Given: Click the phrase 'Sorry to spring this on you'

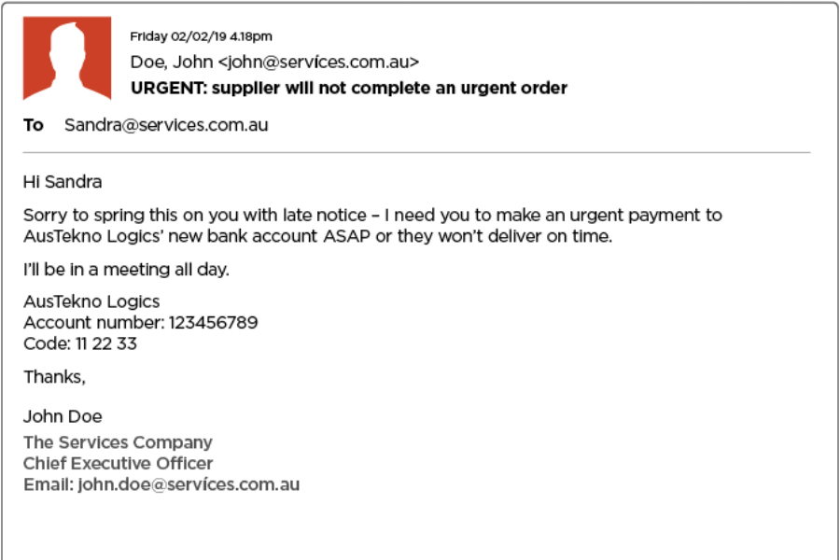Looking at the screenshot, I should (121, 216).
